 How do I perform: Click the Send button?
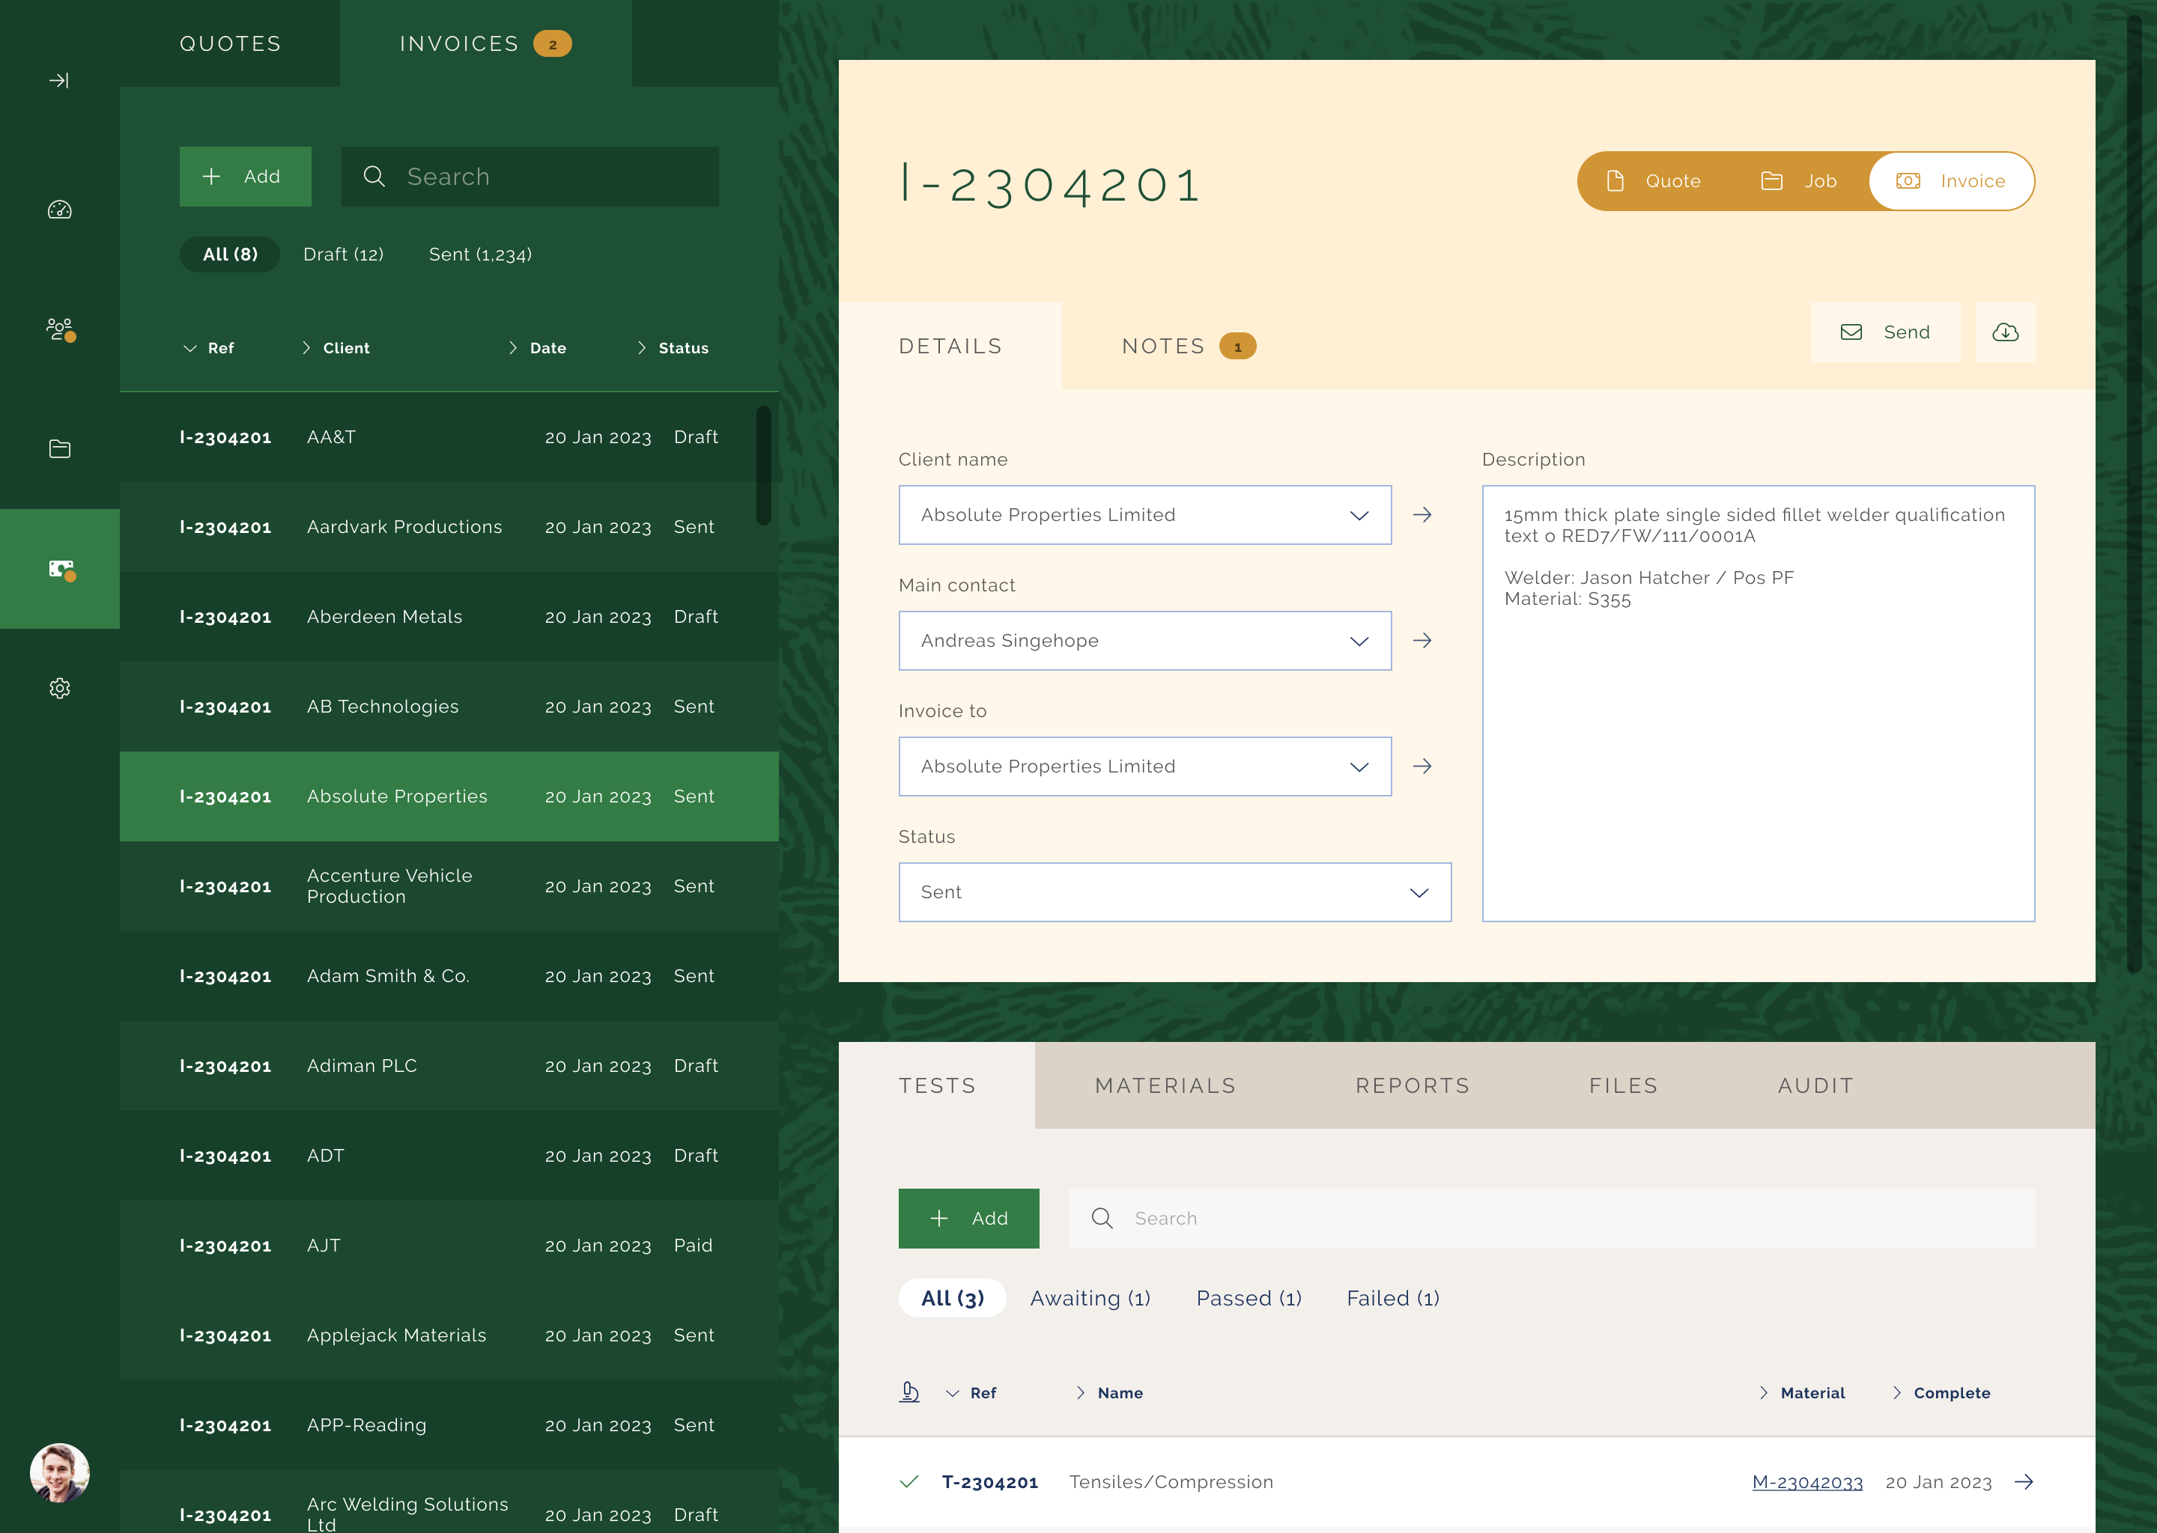click(1885, 332)
